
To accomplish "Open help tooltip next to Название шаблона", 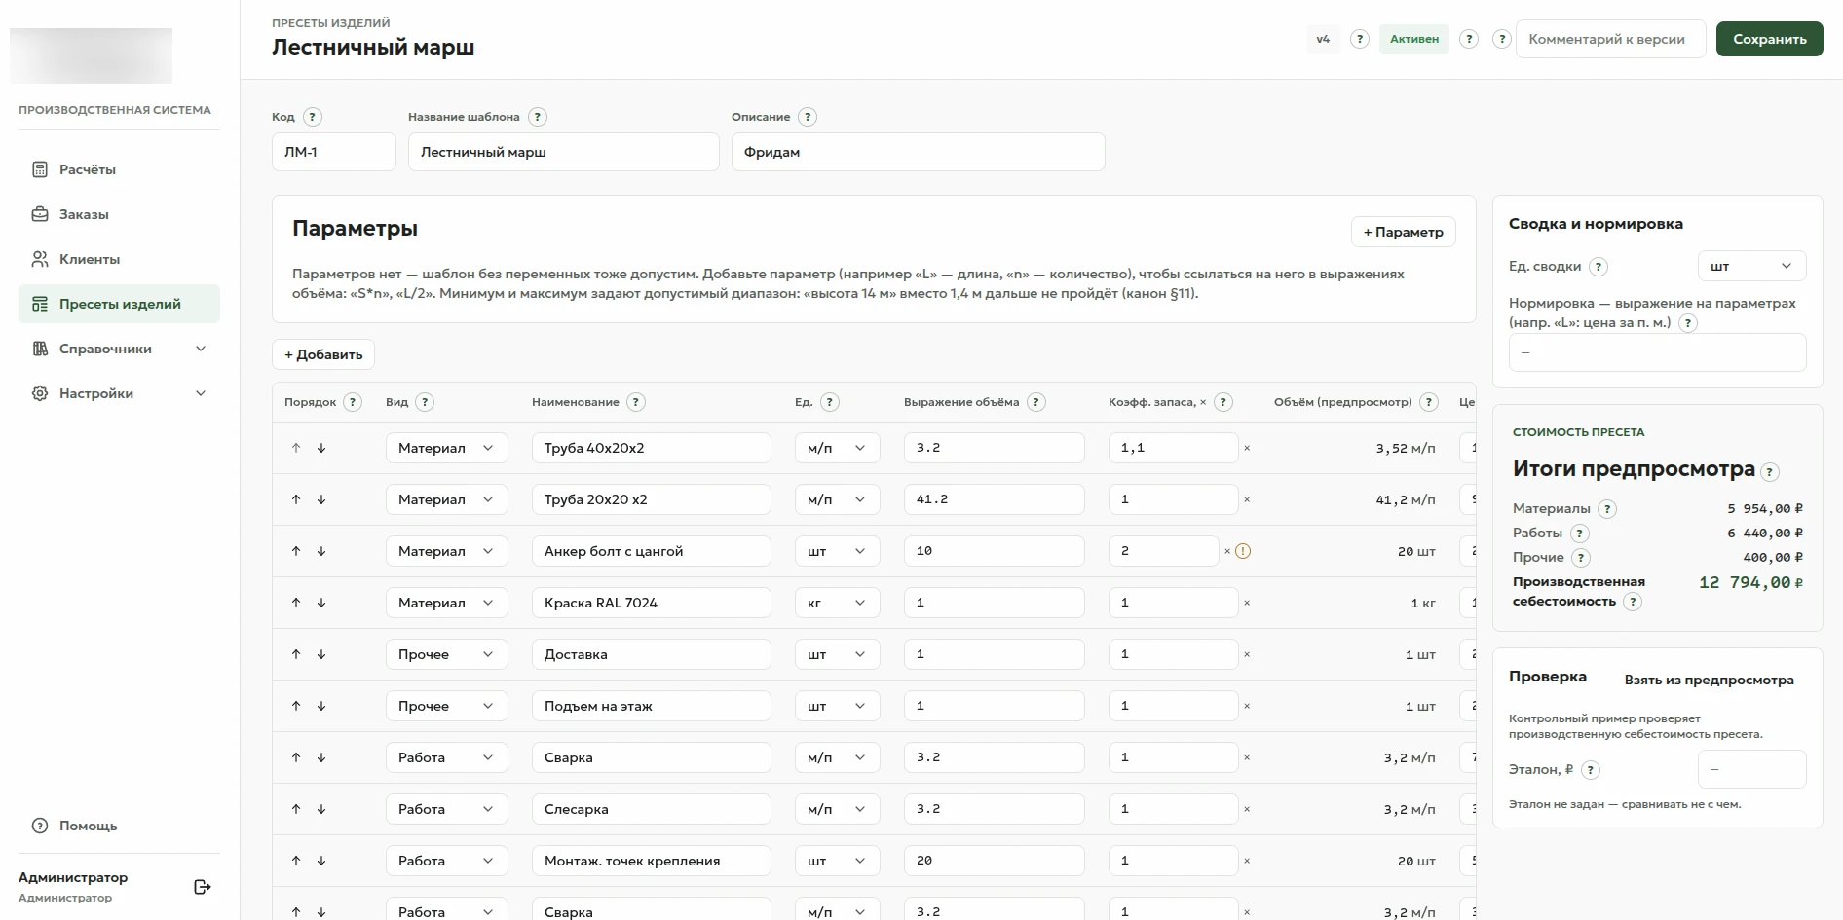I will pos(538,117).
